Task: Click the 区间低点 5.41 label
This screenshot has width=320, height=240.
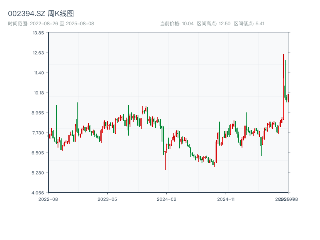Action: pyautogui.click(x=249, y=24)
